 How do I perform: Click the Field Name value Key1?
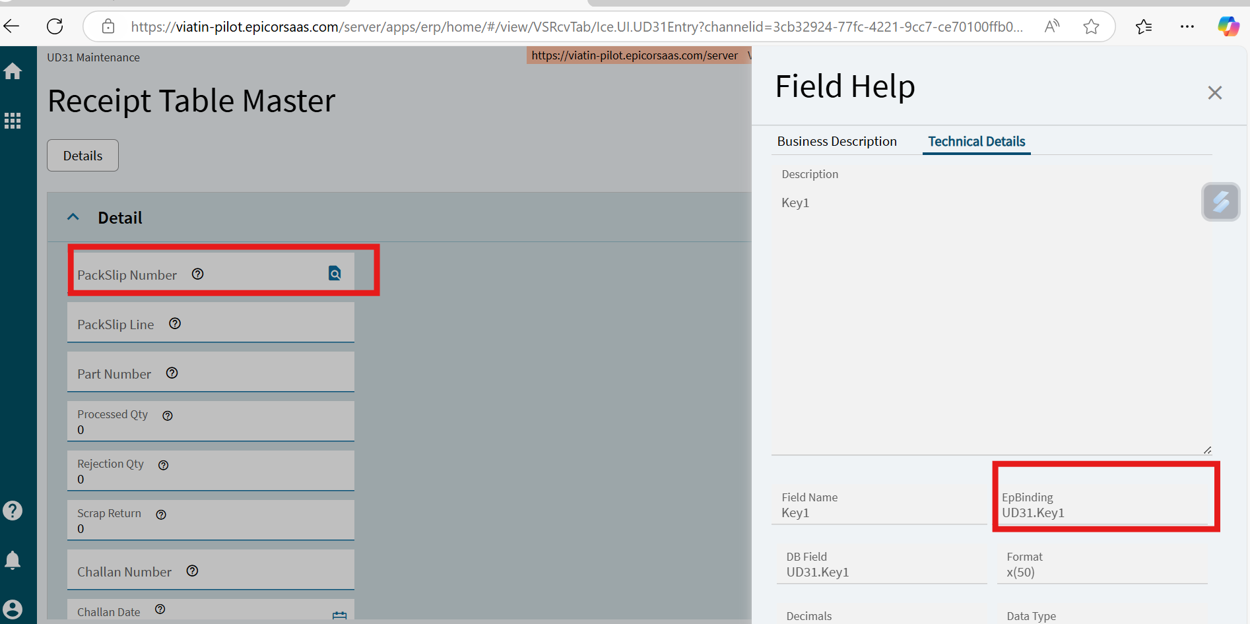click(x=795, y=513)
